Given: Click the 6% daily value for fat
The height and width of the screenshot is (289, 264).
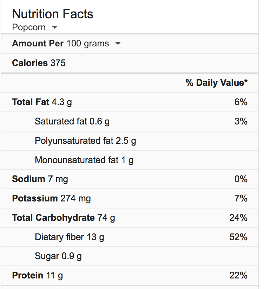Looking at the screenshot, I should (241, 102).
